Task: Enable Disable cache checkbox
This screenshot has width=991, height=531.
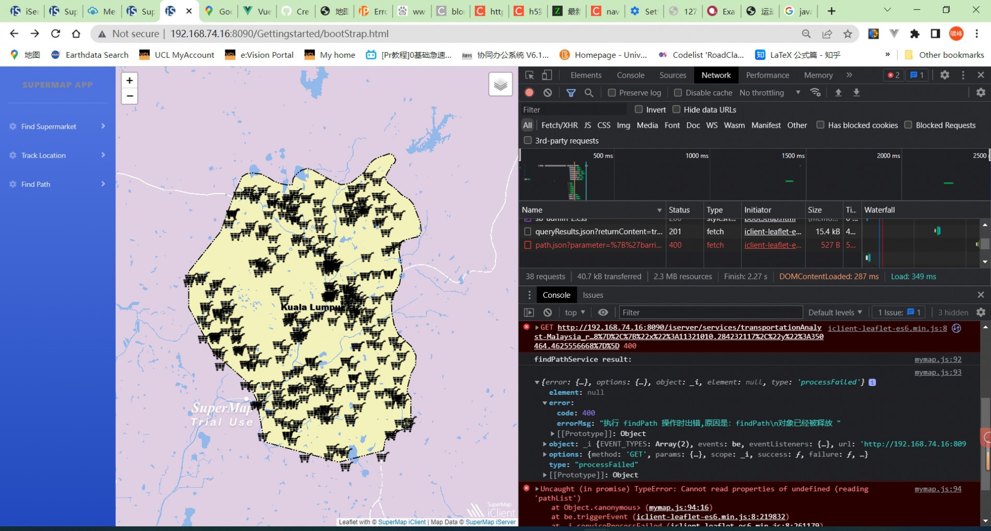Action: pos(678,92)
